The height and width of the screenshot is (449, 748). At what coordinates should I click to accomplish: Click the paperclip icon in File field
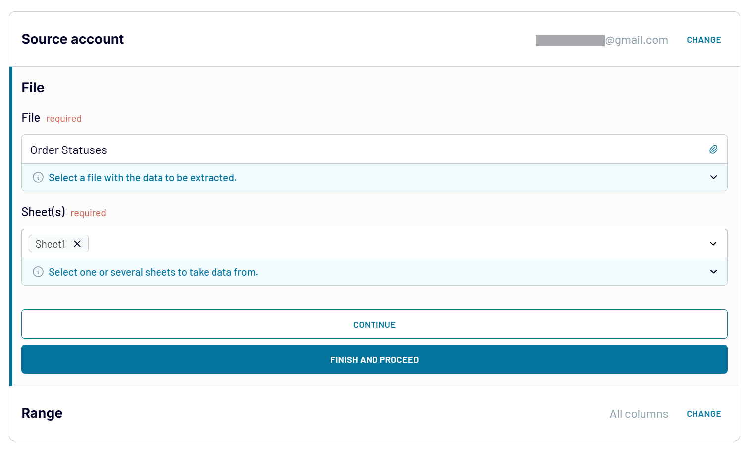click(x=713, y=150)
